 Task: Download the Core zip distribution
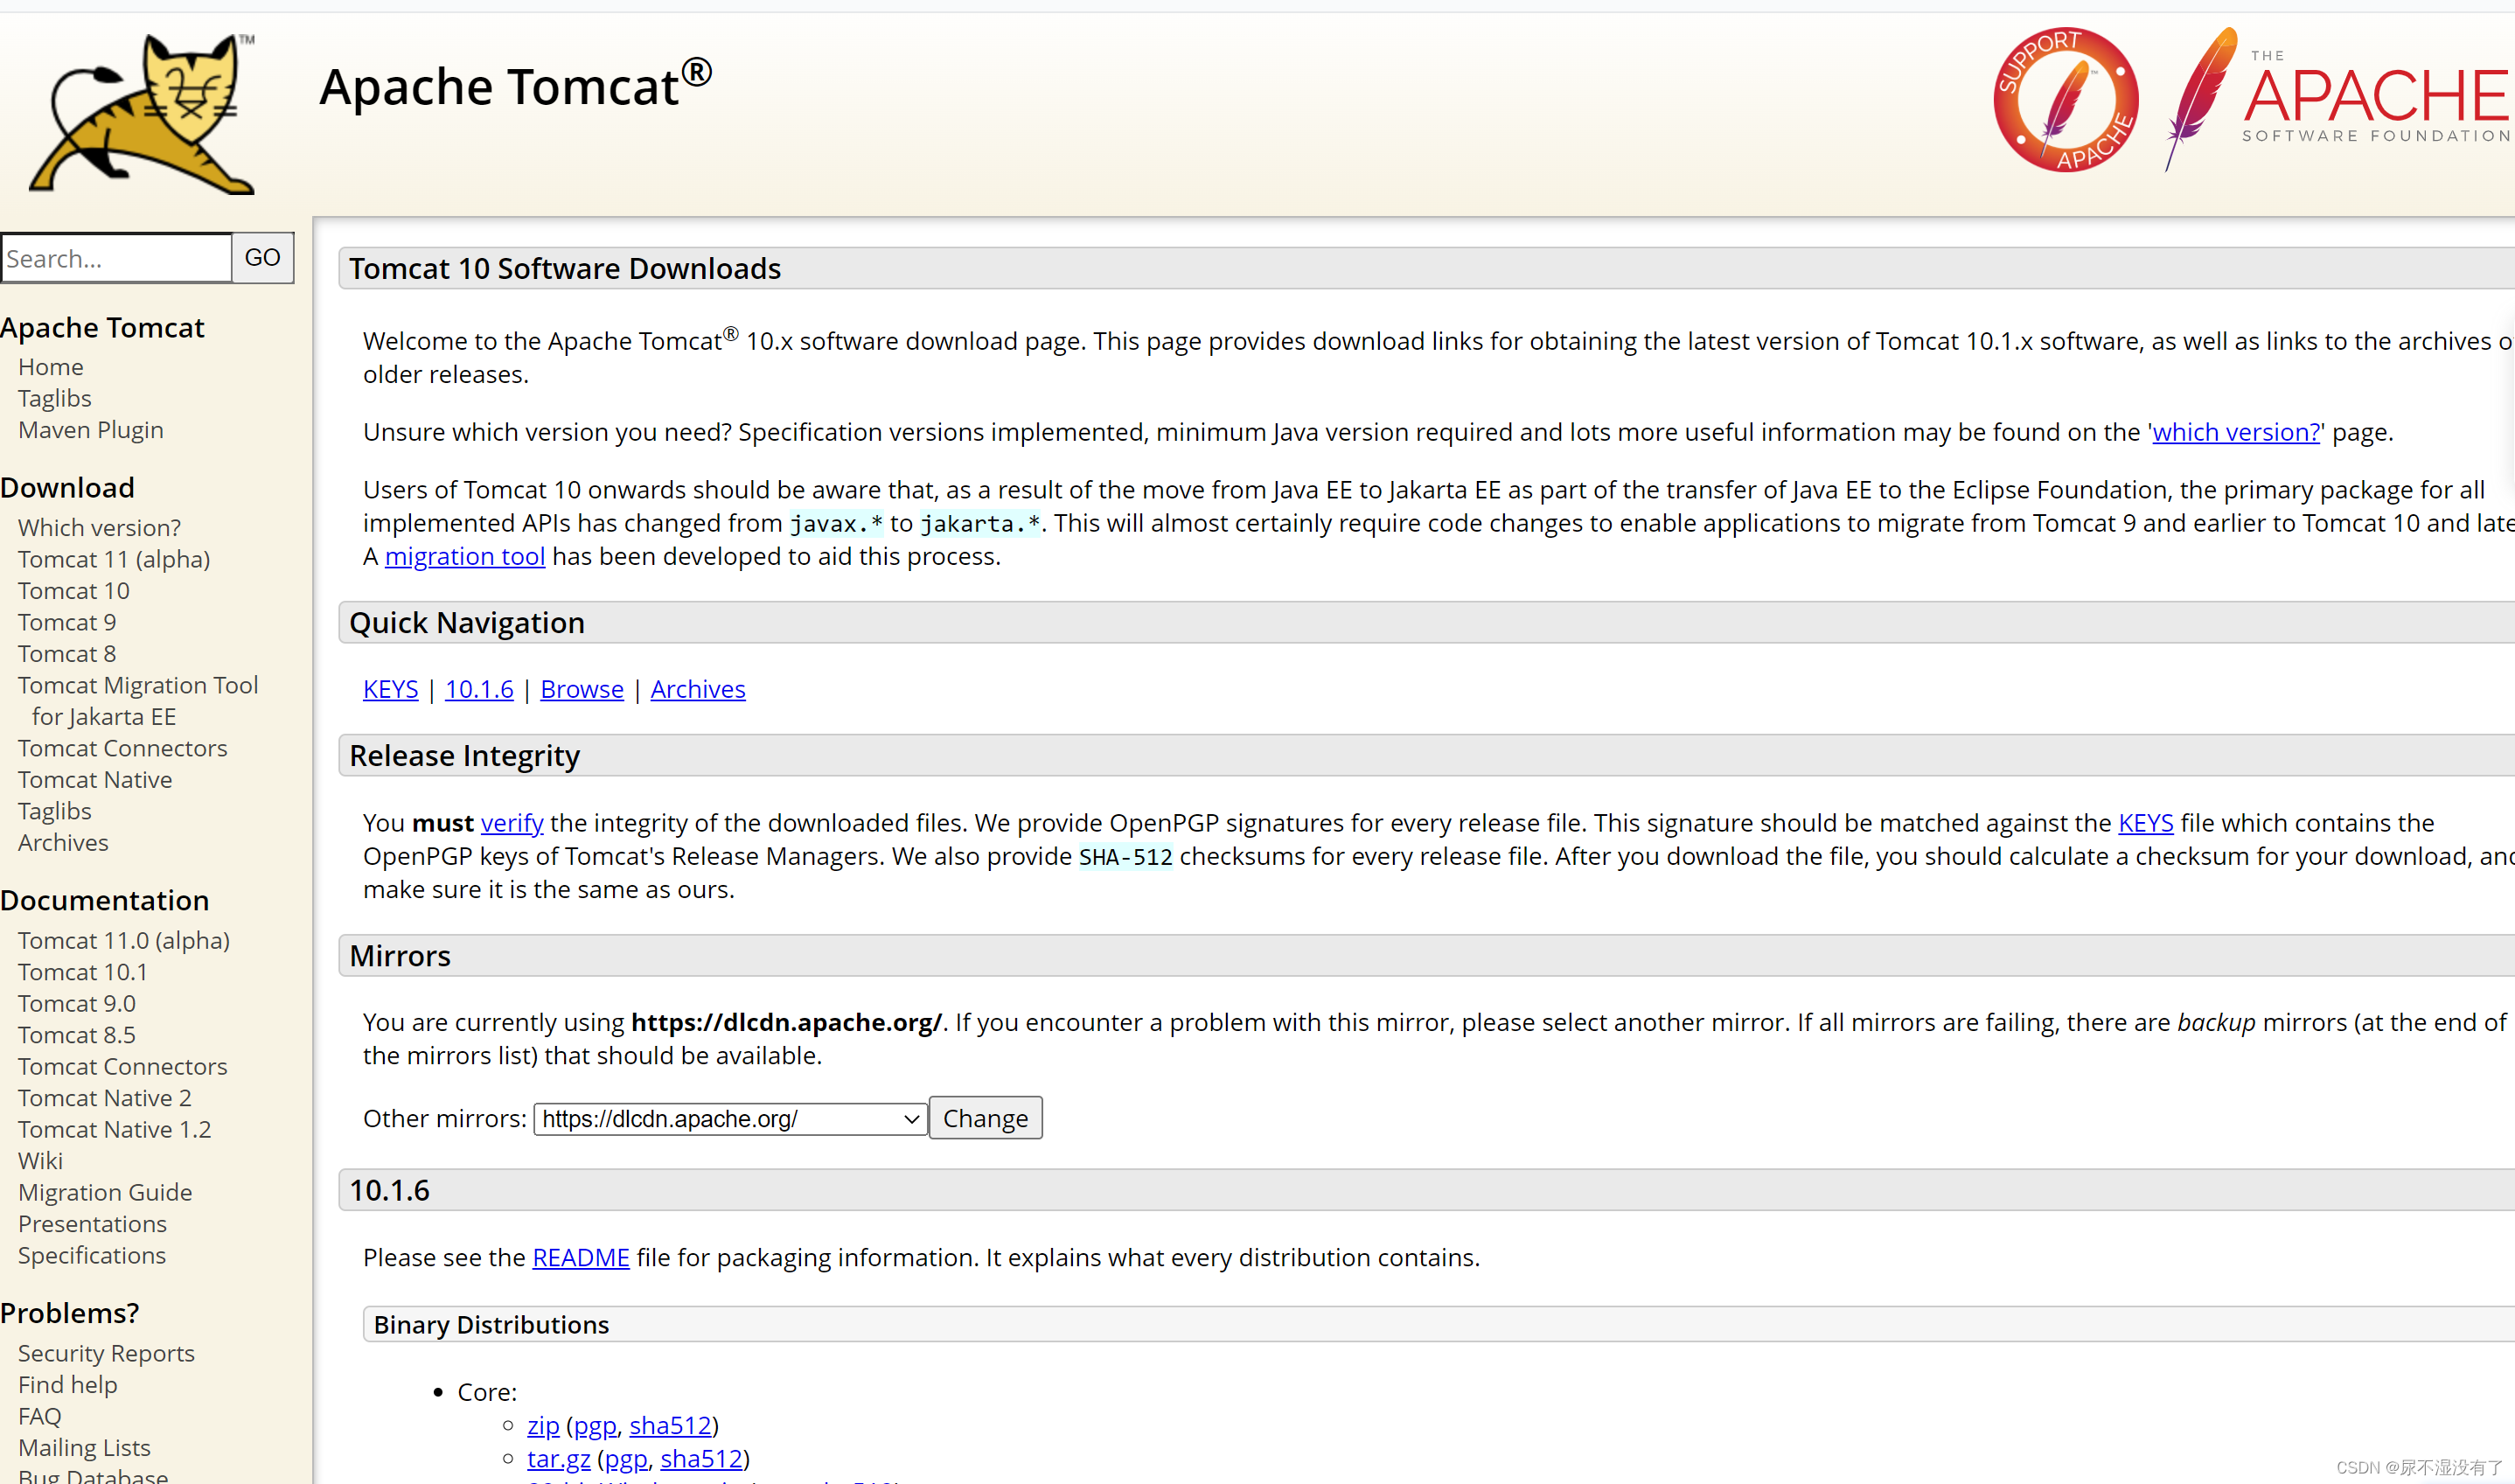coord(543,1426)
